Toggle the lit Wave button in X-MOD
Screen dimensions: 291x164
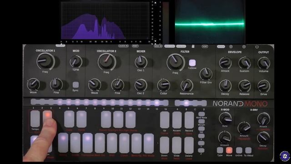(229, 150)
